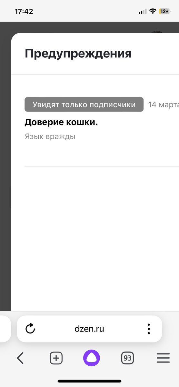Reload the page with circular arrow icon
Screen dimensions: 179x387
[30, 329]
